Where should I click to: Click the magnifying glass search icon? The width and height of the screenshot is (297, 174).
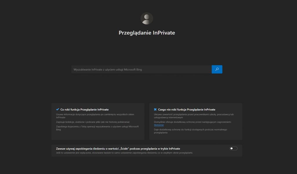[217, 69]
